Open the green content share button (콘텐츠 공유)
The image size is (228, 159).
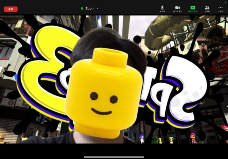(193, 9)
